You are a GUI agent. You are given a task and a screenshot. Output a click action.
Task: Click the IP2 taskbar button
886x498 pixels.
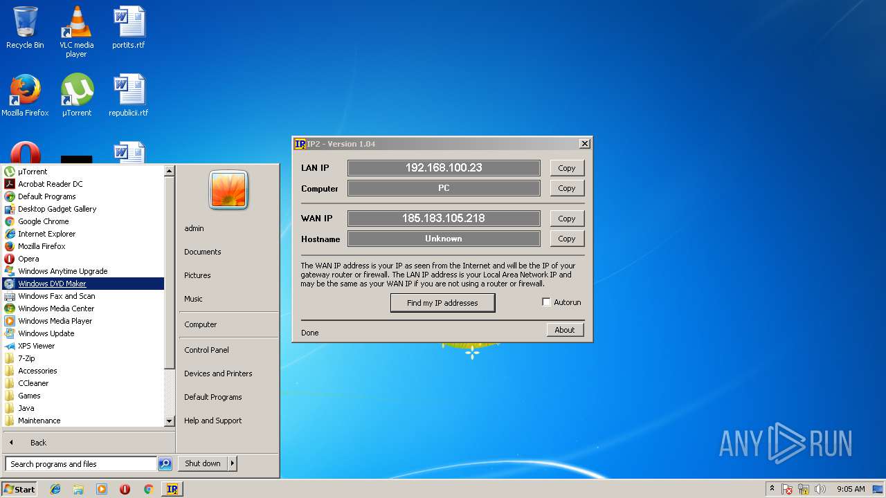pyautogui.click(x=172, y=489)
